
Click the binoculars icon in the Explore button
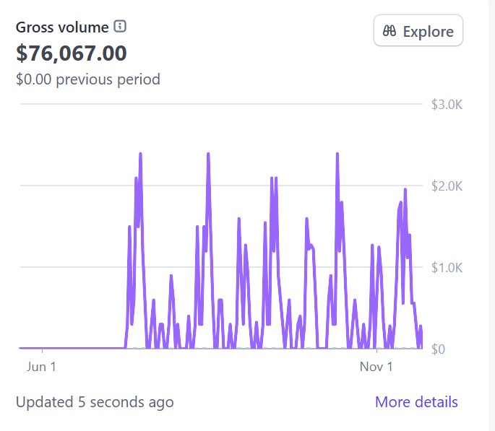pos(390,31)
